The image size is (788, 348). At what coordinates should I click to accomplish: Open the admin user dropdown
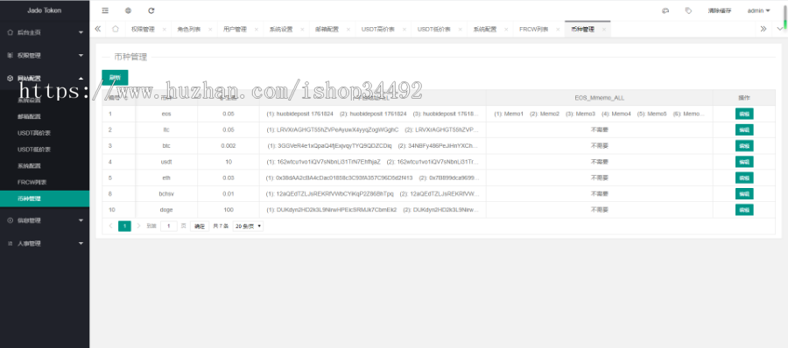758,10
